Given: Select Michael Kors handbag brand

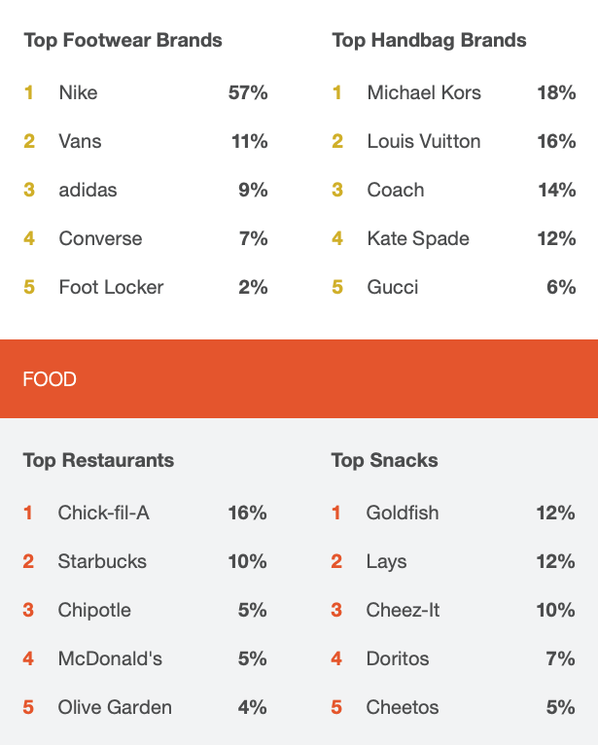Looking at the screenshot, I should [424, 93].
